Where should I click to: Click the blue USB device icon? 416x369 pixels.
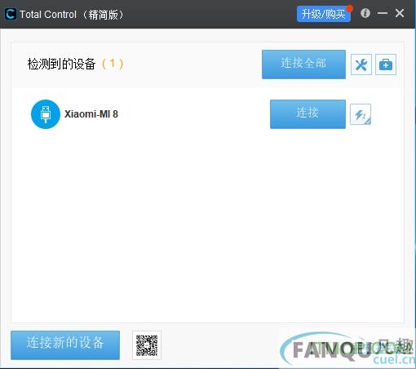[x=46, y=114]
